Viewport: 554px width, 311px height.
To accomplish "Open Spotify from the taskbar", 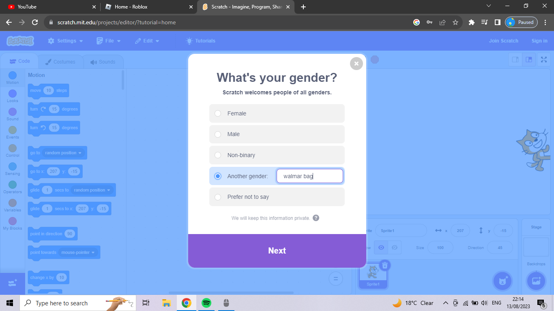I will (x=206, y=303).
